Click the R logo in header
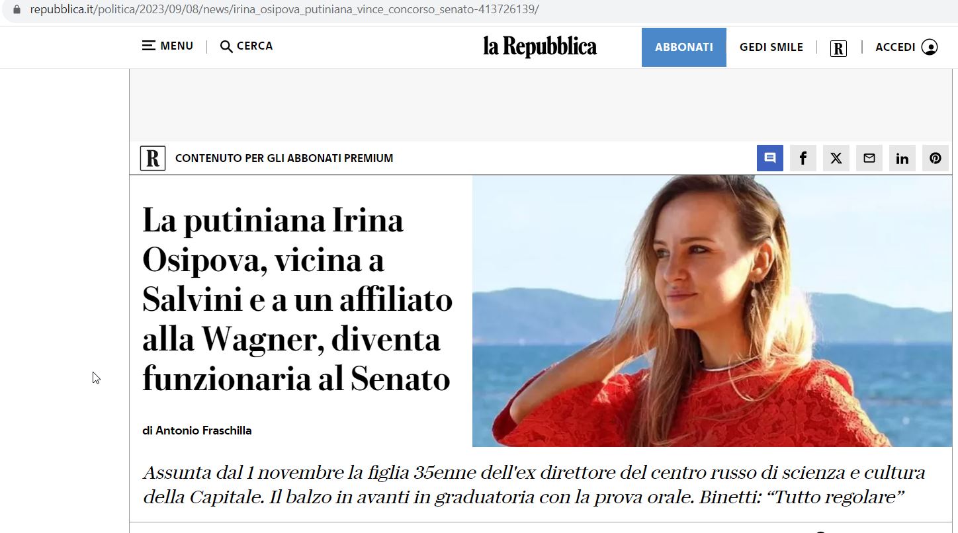 [x=838, y=48]
